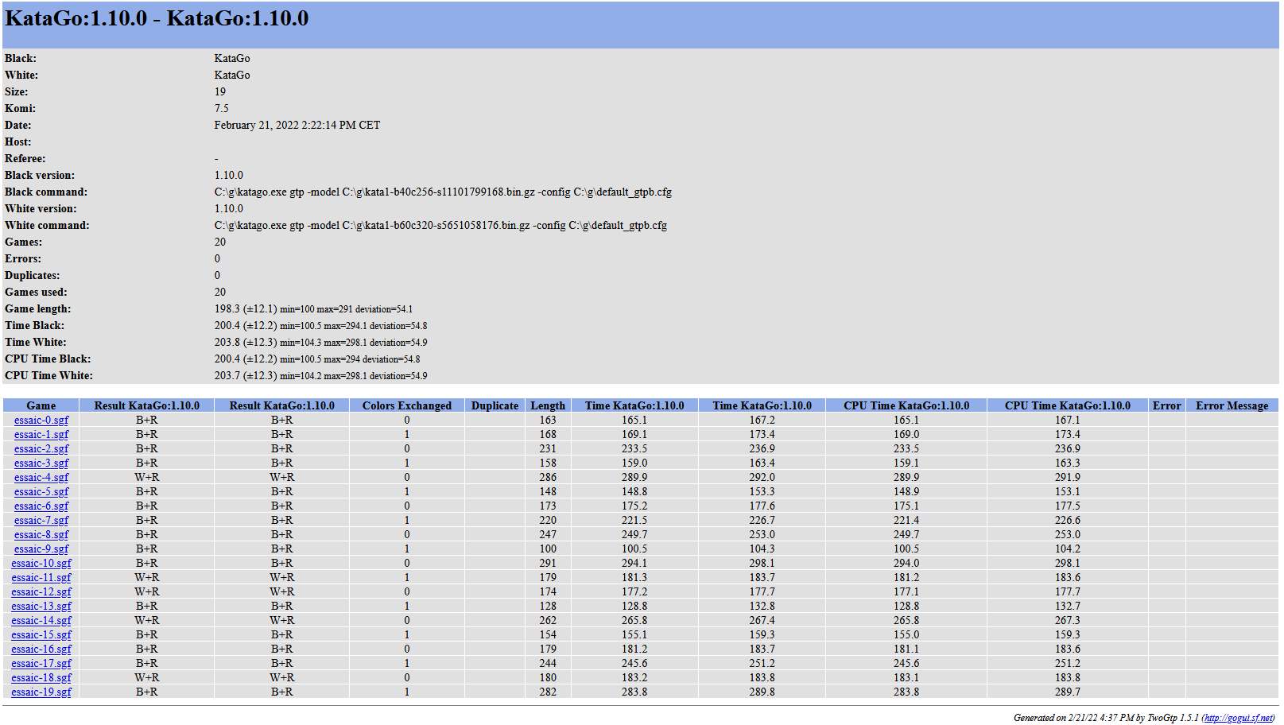1284x725 pixels.
Task: Click the date February 21, 2022 value
Action: (297, 125)
